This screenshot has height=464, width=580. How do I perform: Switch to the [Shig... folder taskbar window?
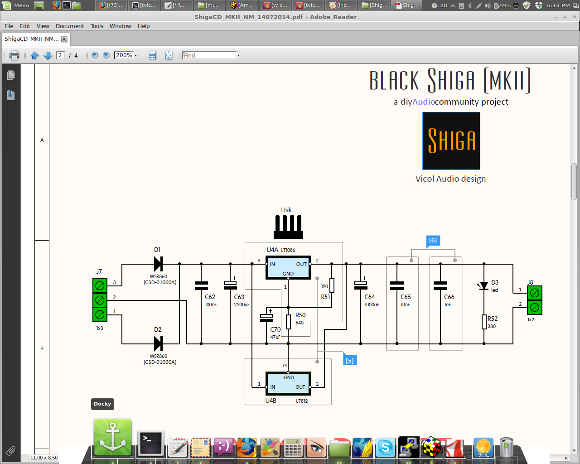375,5
